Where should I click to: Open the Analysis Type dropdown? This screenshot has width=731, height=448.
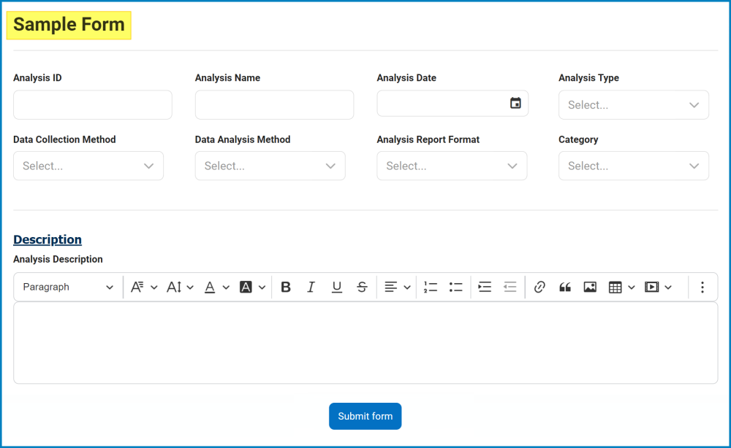(633, 104)
